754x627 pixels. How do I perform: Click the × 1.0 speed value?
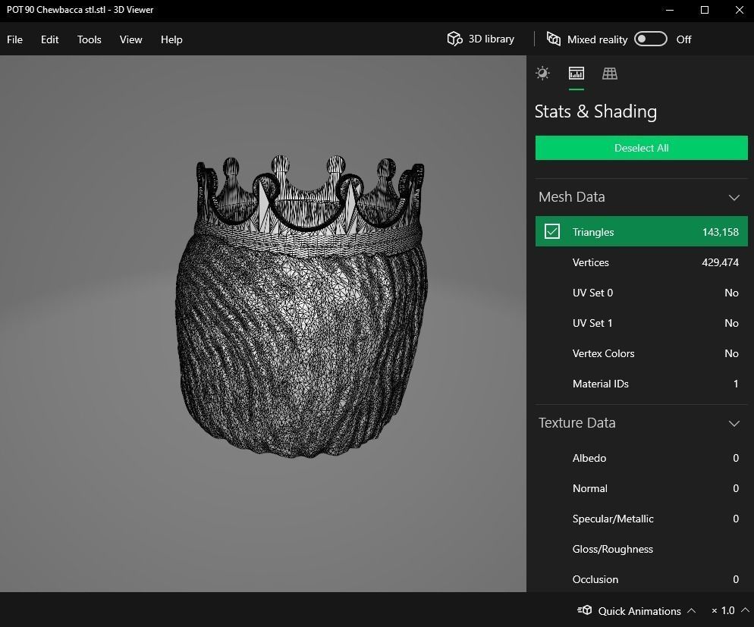(723, 610)
